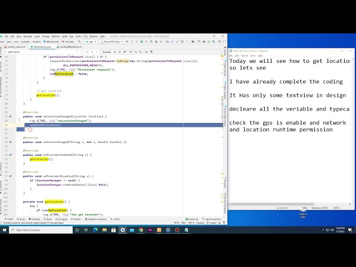
Task: Open Git history clock icon
Action: (182, 42)
